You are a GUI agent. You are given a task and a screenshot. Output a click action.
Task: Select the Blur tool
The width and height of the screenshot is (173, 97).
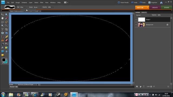[6, 51]
